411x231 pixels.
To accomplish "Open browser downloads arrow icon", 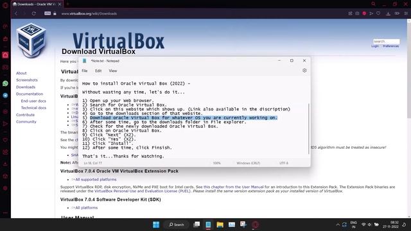I will [388, 13].
